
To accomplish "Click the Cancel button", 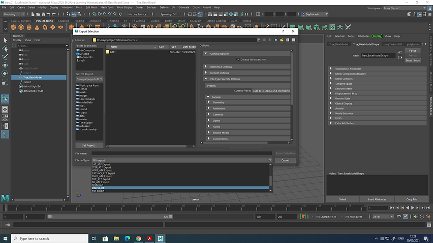I will [x=285, y=160].
